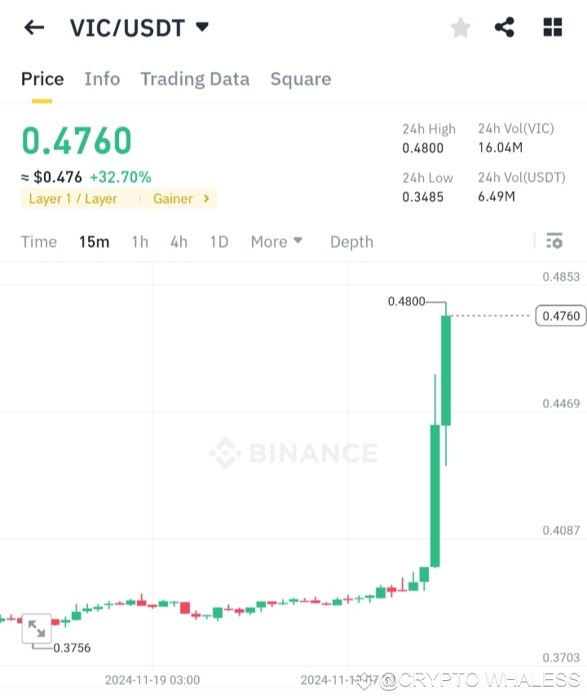
Task: Expand the More timeframe dropdown
Action: (276, 242)
